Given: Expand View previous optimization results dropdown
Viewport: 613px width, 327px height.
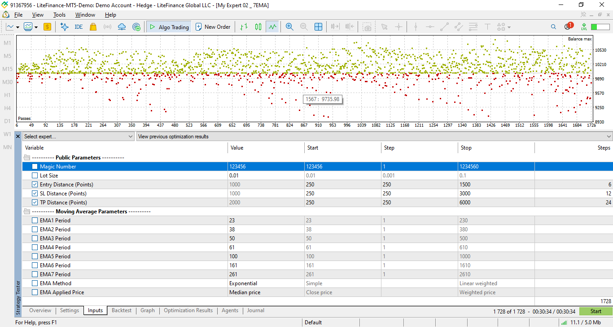Looking at the screenshot, I should 375,137.
